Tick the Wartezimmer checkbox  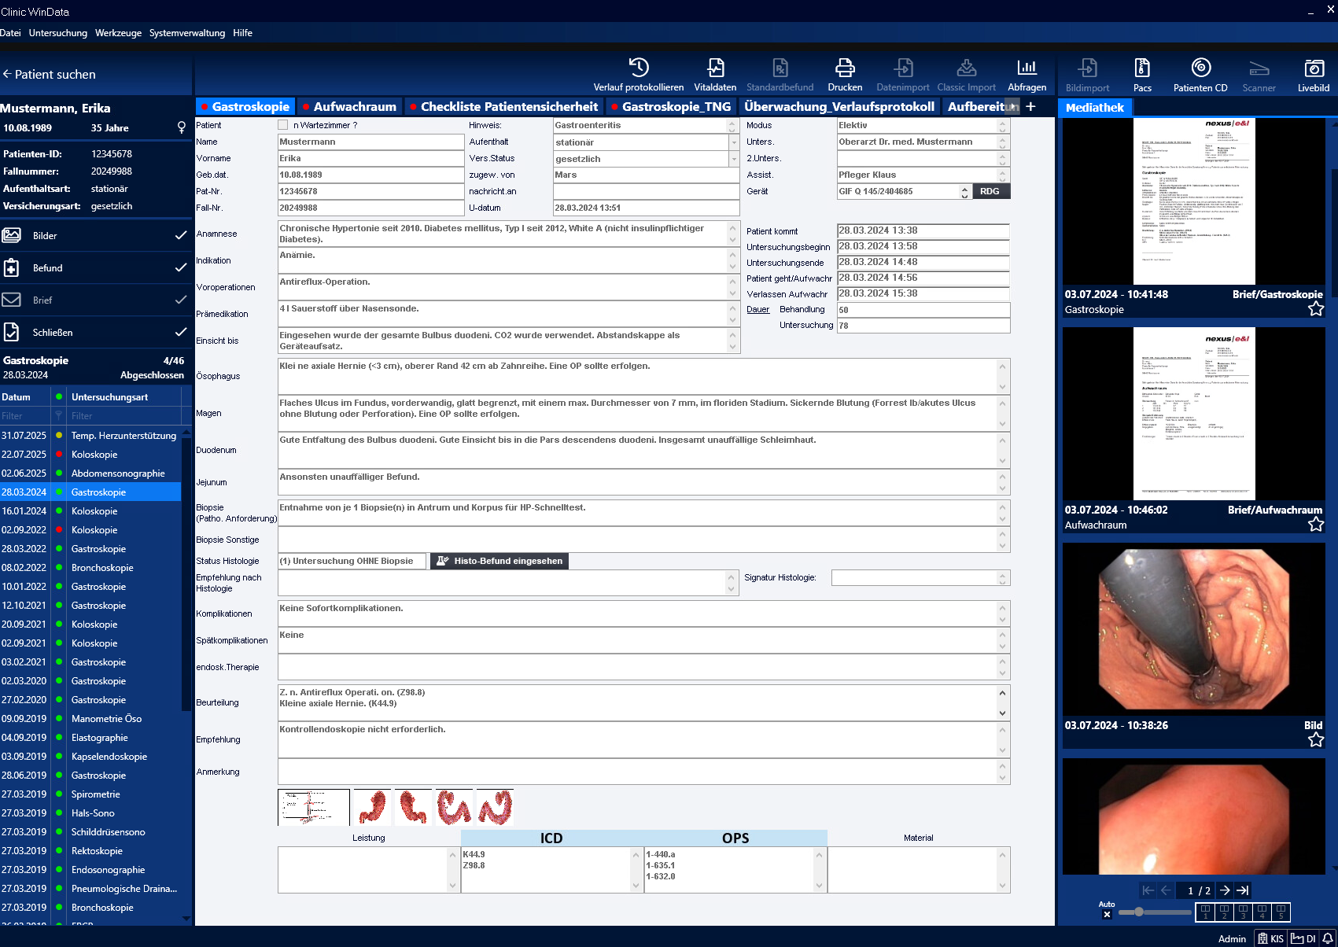pos(283,125)
